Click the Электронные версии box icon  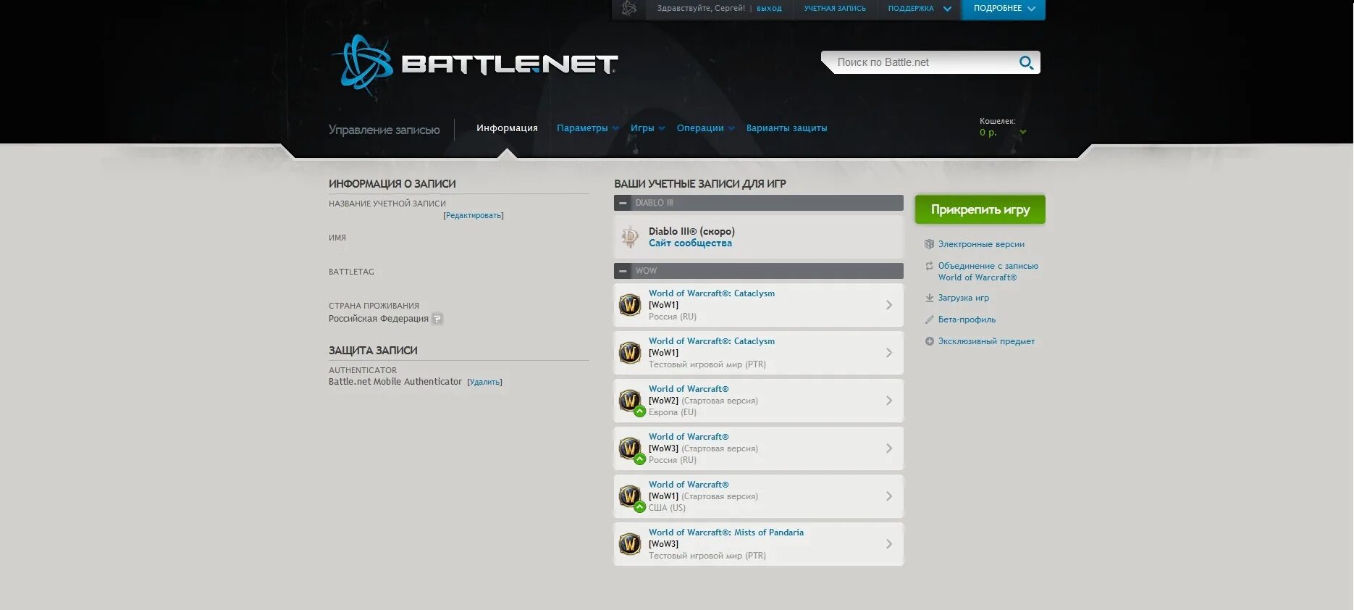tap(929, 244)
